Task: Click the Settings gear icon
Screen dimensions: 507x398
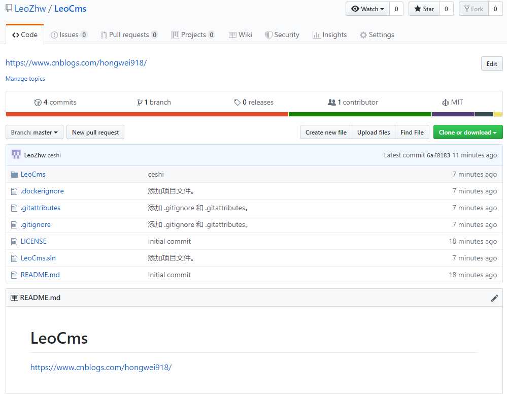Action: [x=363, y=35]
